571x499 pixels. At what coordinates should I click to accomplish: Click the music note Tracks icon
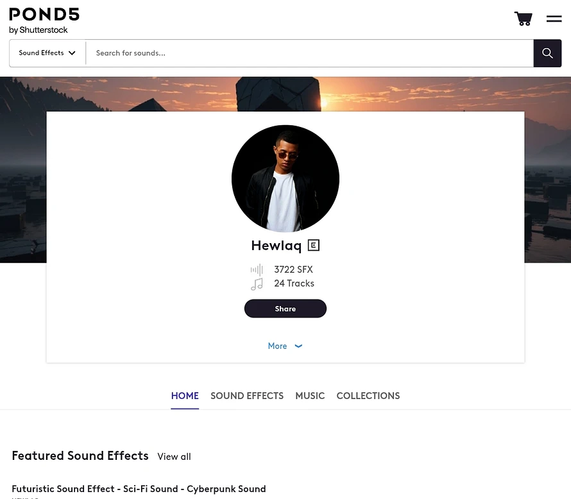click(x=257, y=284)
